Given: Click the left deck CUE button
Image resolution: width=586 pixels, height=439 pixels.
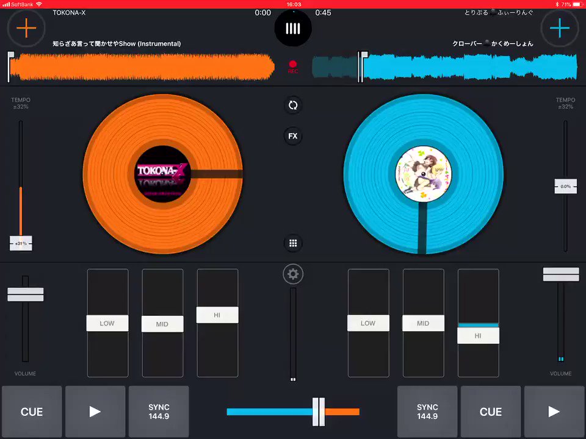Looking at the screenshot, I should pyautogui.click(x=32, y=412).
